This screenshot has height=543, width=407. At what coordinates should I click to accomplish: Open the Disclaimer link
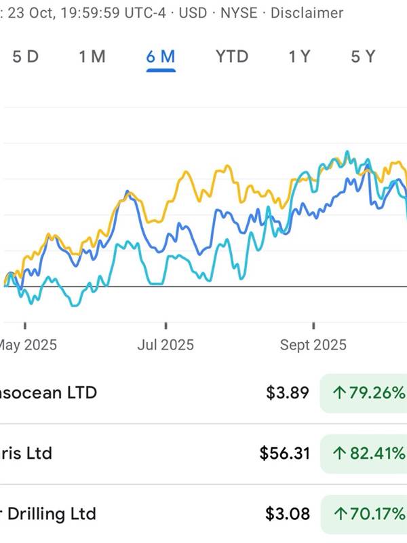pyautogui.click(x=307, y=13)
